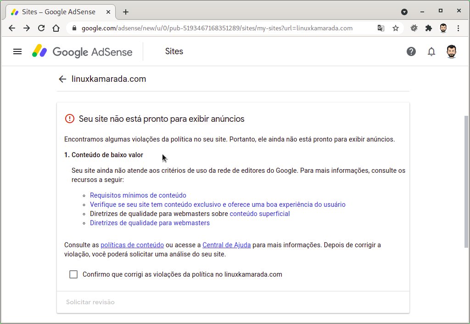Open the gear extension icon in toolbar
Viewport: 470px width, 324px height.
[x=414, y=28]
